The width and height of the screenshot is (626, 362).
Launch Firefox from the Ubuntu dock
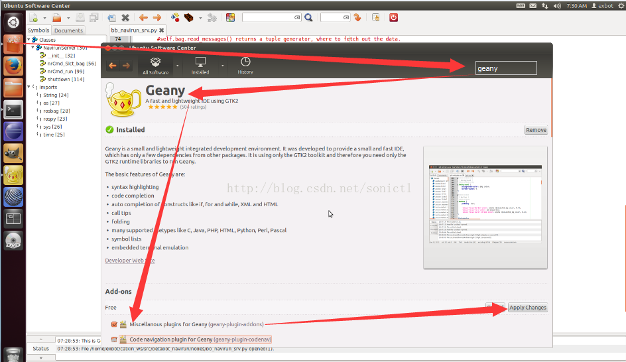click(13, 66)
